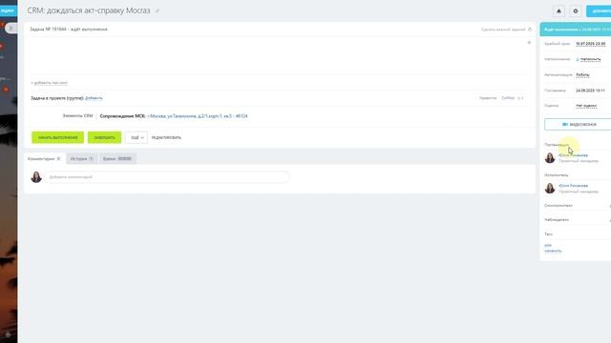This screenshot has width=611, height=343.
Task: Switch to the Комментарии tab
Action: tap(45, 159)
